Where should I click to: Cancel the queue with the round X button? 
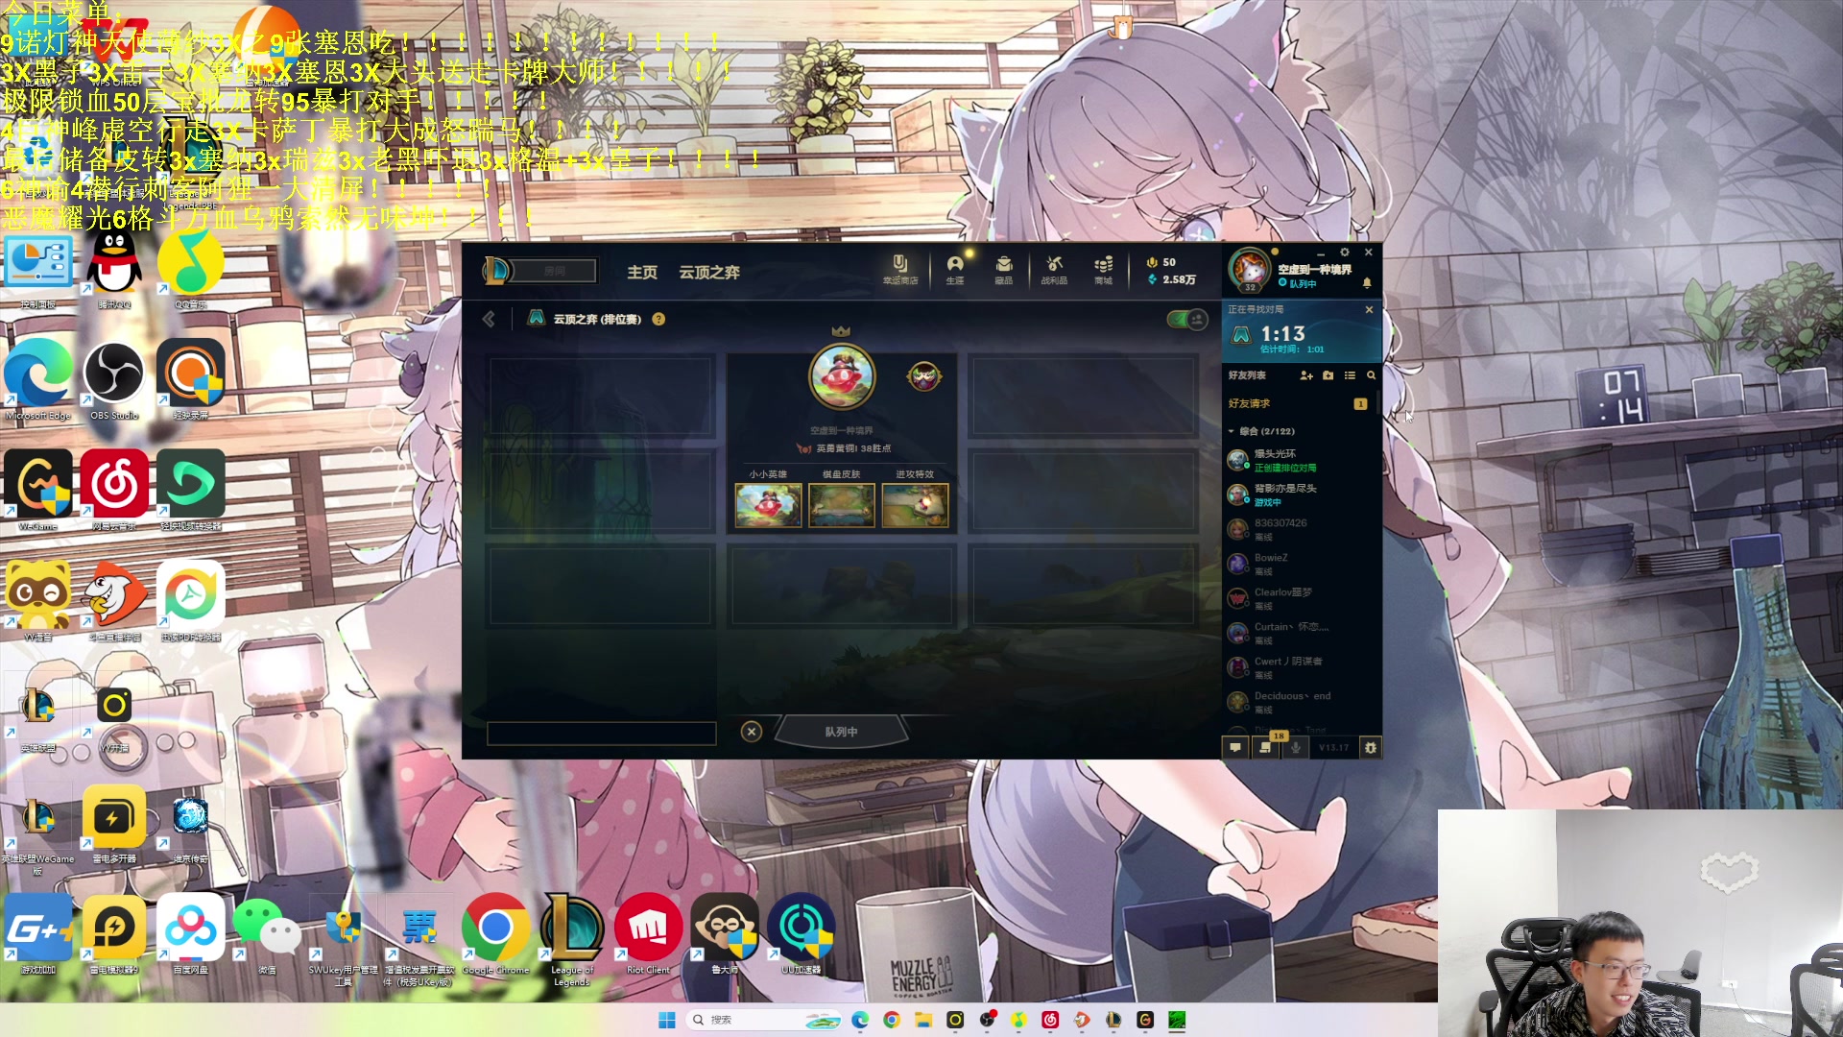pyautogui.click(x=752, y=732)
